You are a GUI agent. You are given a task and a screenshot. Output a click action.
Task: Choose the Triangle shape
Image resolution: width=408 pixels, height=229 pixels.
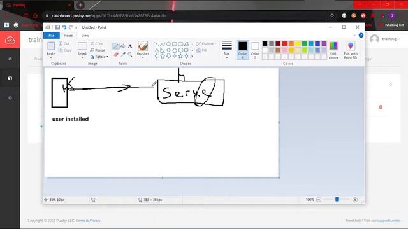click(157, 50)
